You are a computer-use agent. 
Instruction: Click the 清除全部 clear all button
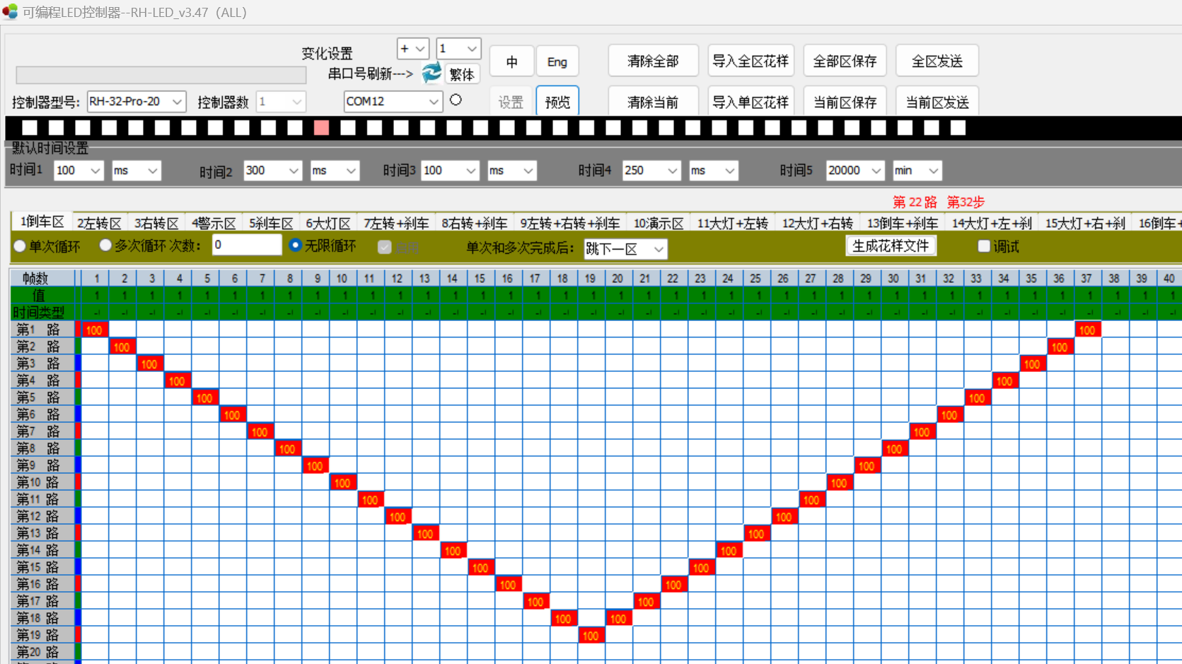[652, 60]
